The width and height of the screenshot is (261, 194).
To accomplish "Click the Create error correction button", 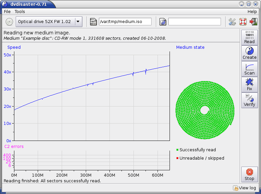I will (250, 53).
